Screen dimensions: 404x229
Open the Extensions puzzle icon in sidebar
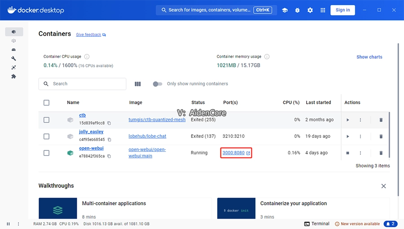pos(13,76)
